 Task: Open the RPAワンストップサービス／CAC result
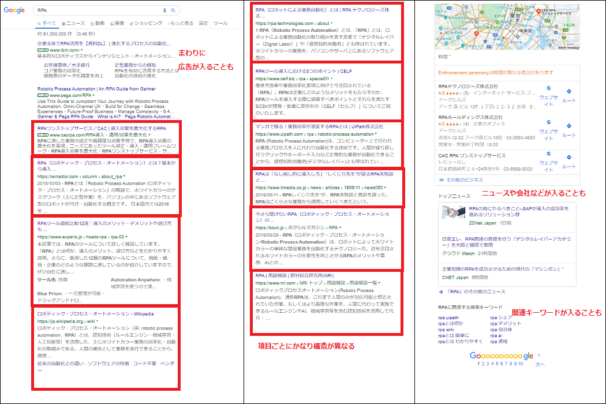coord(102,128)
